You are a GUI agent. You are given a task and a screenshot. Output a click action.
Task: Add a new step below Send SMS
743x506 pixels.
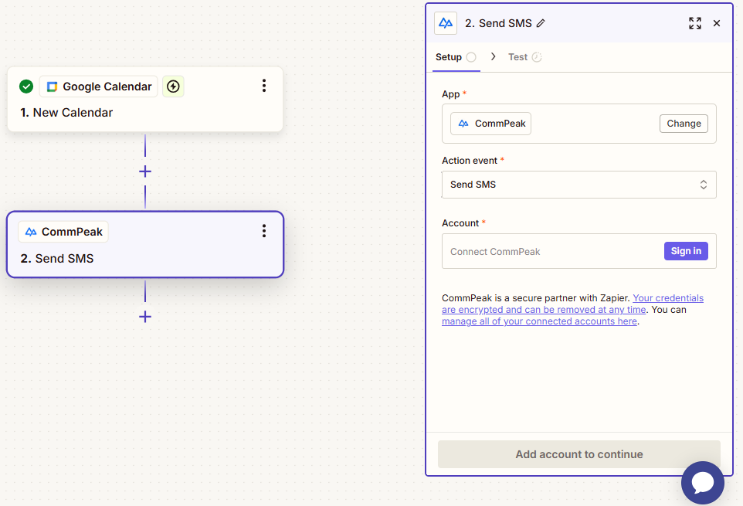tap(145, 317)
